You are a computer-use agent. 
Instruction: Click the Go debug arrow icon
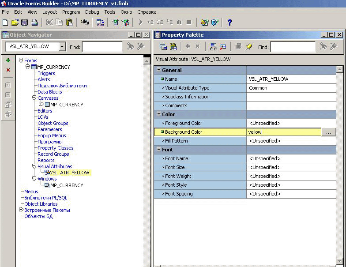(140, 22)
